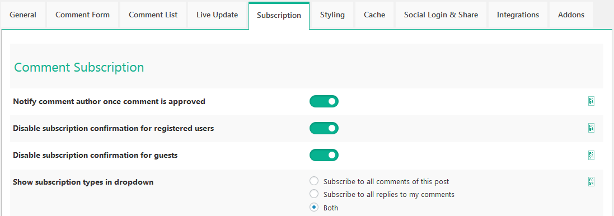
Task: Switch to the Styling tab
Action: pos(332,15)
